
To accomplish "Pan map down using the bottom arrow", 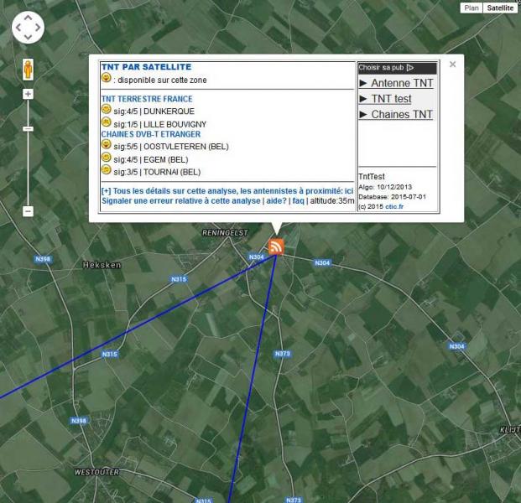I will click(28, 39).
